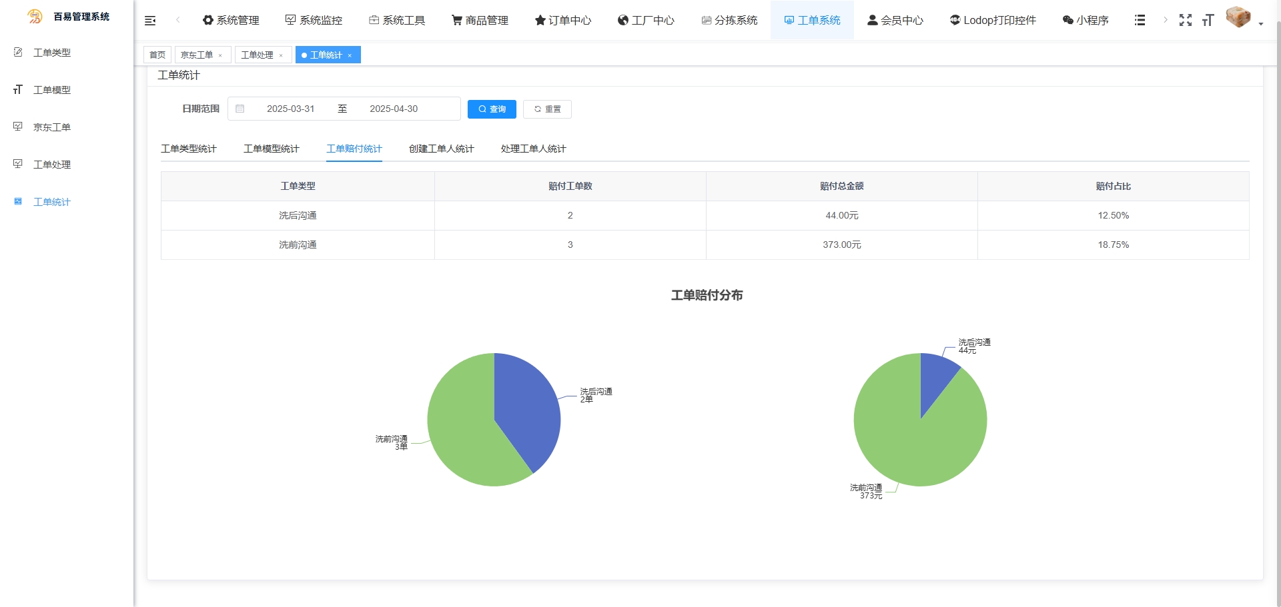
Task: Close the 京东工单 page tab
Action: click(x=220, y=55)
